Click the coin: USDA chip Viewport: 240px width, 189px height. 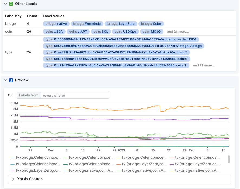click(x=54, y=32)
